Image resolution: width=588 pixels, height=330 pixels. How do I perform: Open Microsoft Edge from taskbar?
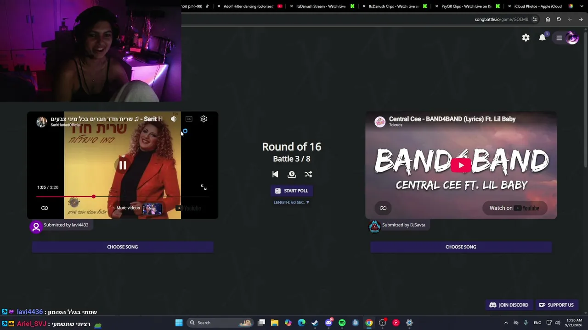(x=301, y=323)
